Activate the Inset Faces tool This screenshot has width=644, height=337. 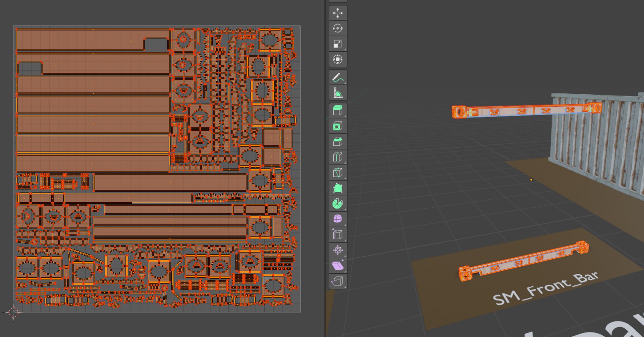point(338,126)
